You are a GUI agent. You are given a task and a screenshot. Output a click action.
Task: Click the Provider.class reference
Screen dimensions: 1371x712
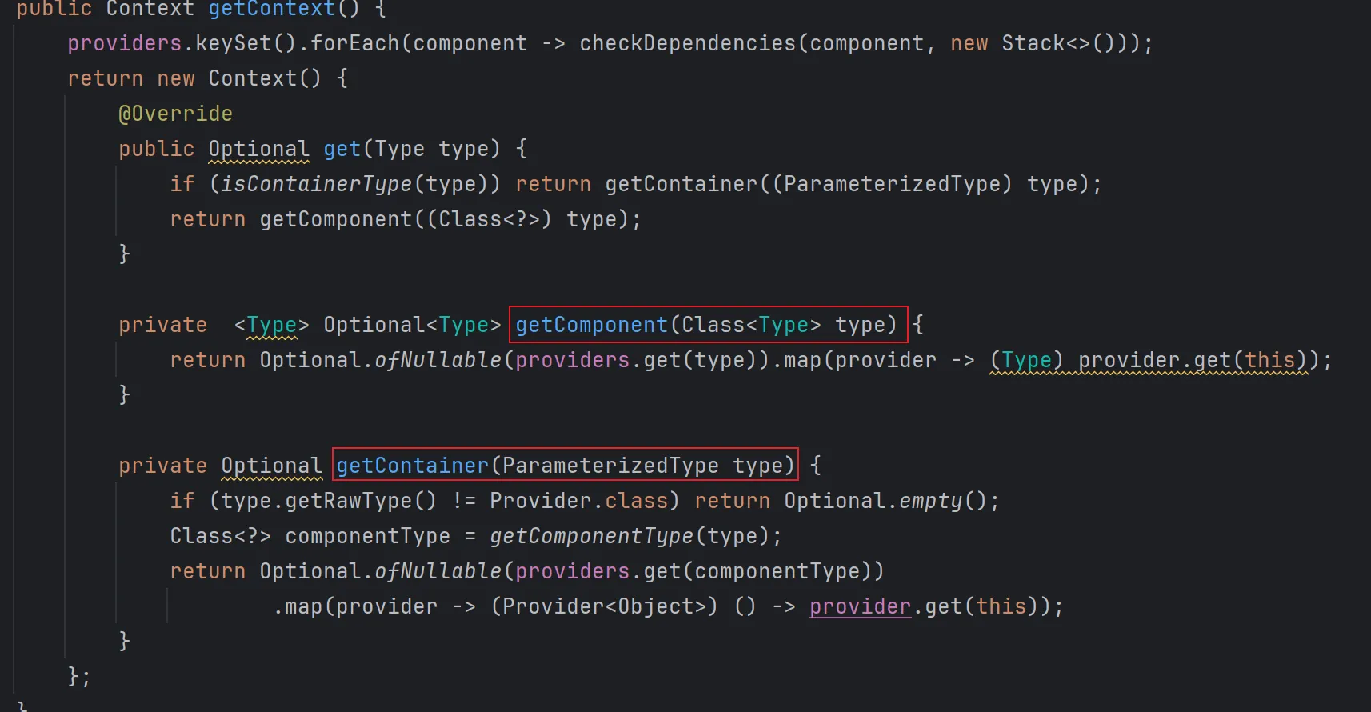(578, 501)
